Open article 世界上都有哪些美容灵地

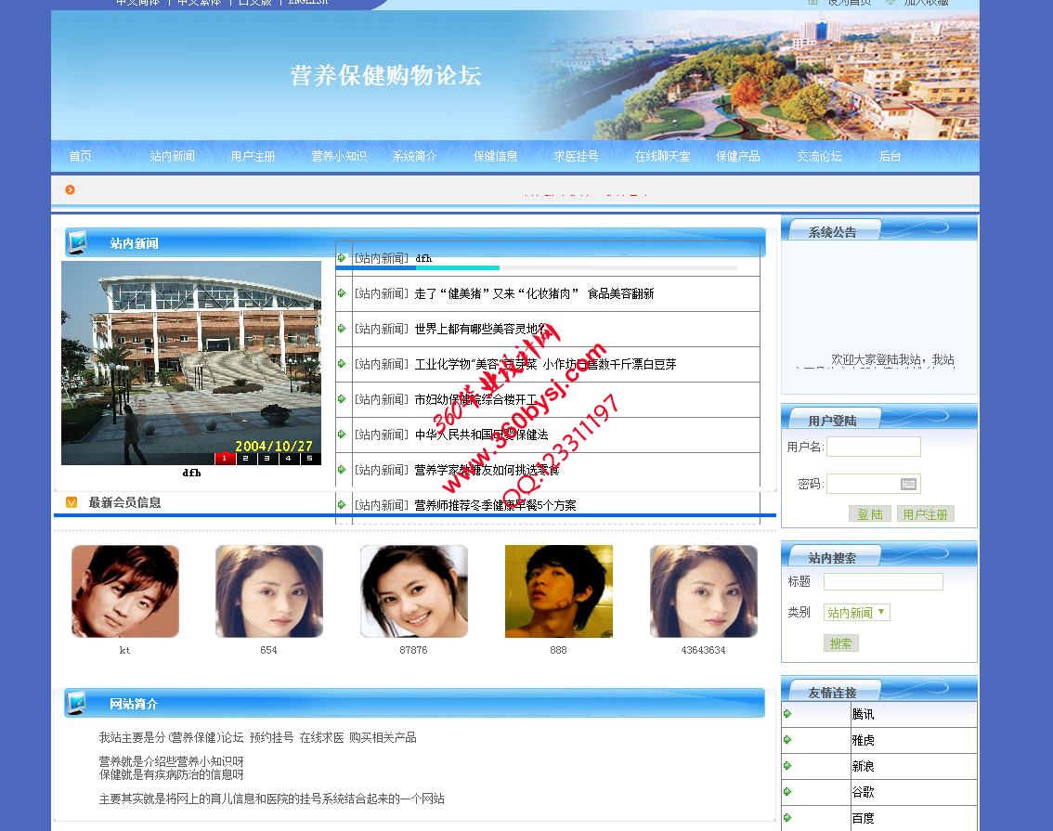480,329
